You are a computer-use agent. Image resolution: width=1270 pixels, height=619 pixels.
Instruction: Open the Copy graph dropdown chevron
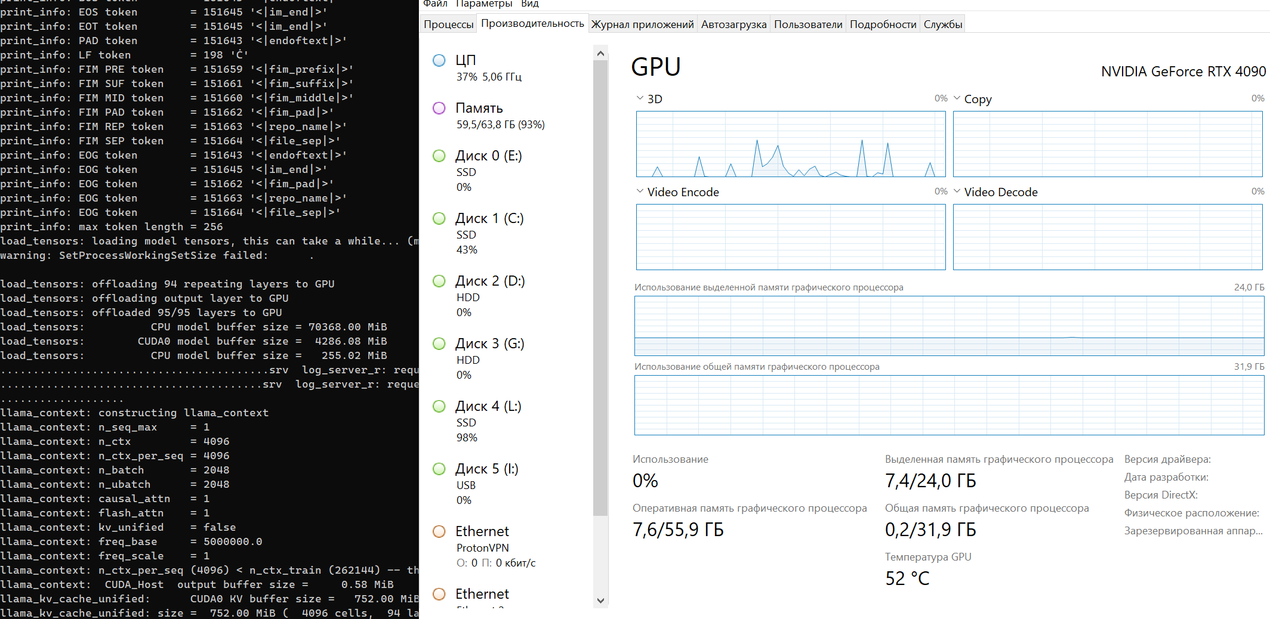[x=957, y=98]
